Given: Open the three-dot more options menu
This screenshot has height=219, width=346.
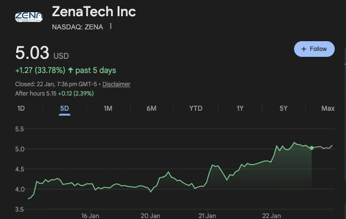Looking at the screenshot, I should [x=111, y=26].
